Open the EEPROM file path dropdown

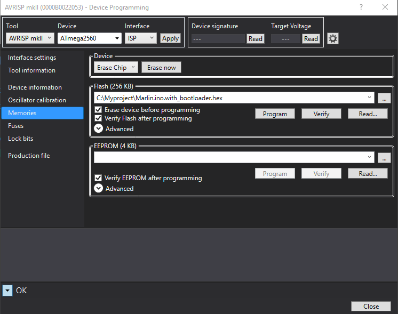click(x=369, y=157)
